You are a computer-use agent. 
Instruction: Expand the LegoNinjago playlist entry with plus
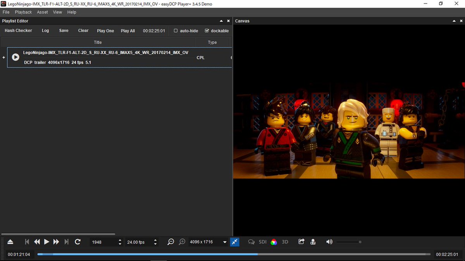(4, 58)
